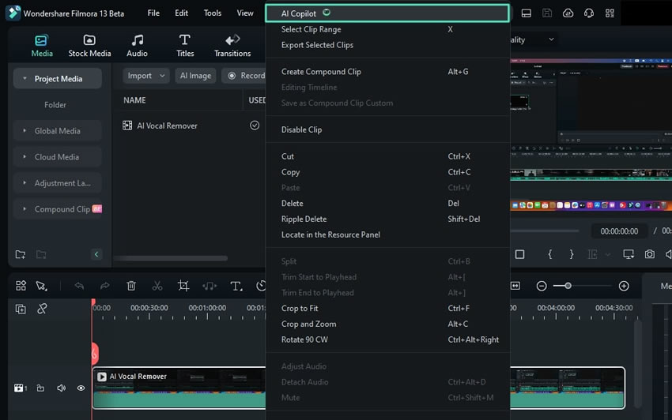The width and height of the screenshot is (672, 420).
Task: Hide track 1 with eye icon
Action: pyautogui.click(x=81, y=388)
